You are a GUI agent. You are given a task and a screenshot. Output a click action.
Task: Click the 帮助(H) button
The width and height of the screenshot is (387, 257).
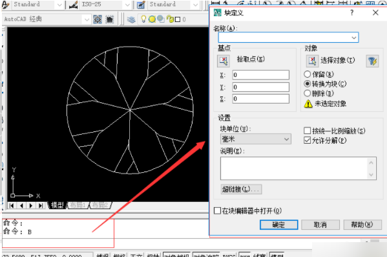362,225
